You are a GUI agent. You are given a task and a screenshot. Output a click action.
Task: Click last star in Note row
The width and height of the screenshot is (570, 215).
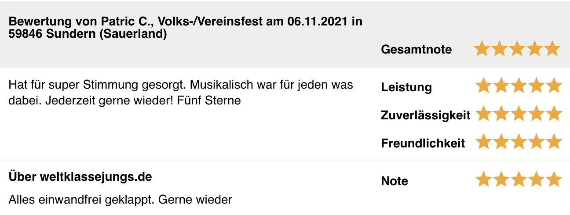point(554,180)
